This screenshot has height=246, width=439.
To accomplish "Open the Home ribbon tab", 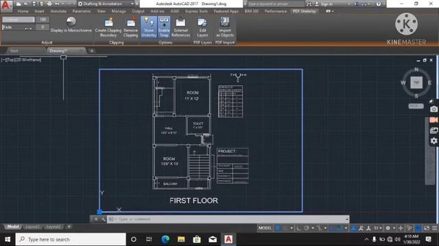I will pyautogui.click(x=23, y=11).
